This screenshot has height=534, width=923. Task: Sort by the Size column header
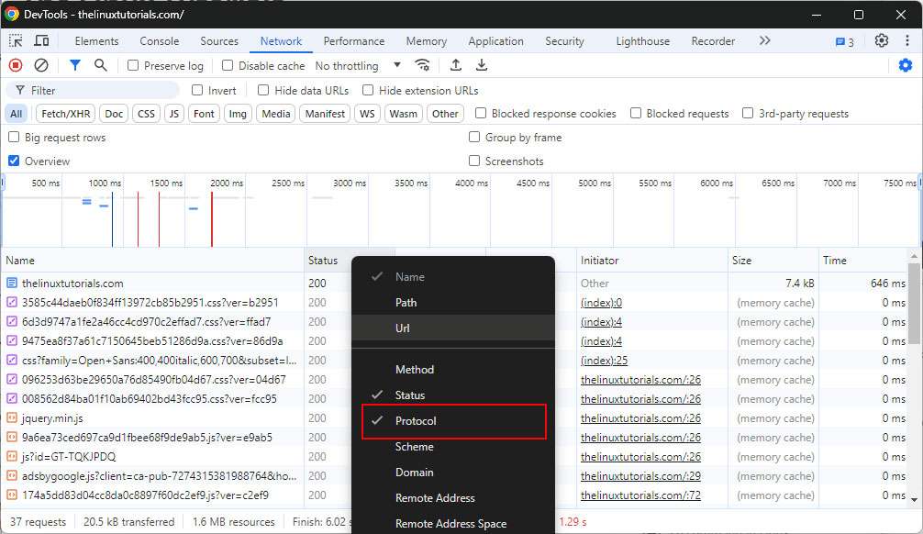tap(773, 261)
